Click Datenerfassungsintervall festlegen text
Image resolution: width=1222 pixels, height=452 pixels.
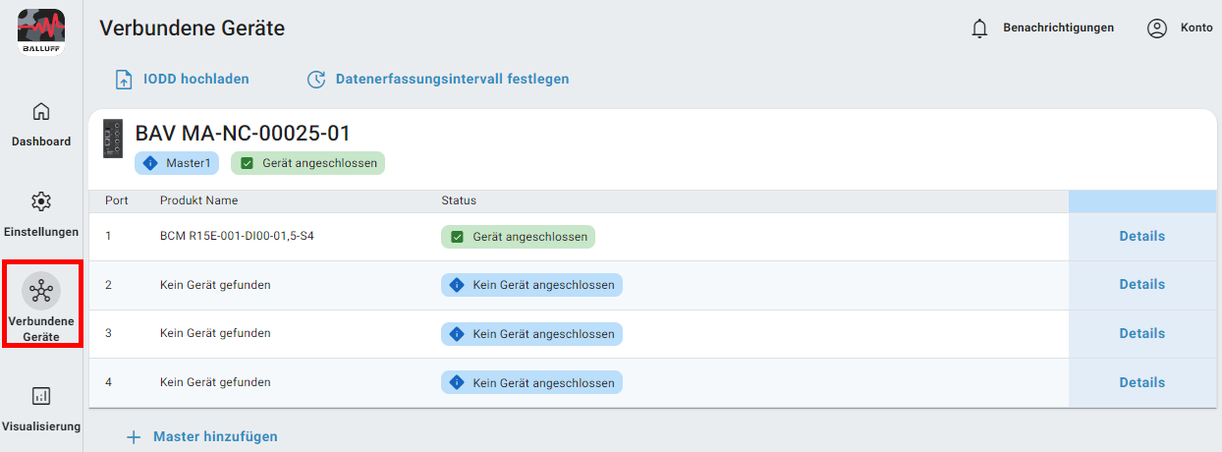pyautogui.click(x=452, y=80)
